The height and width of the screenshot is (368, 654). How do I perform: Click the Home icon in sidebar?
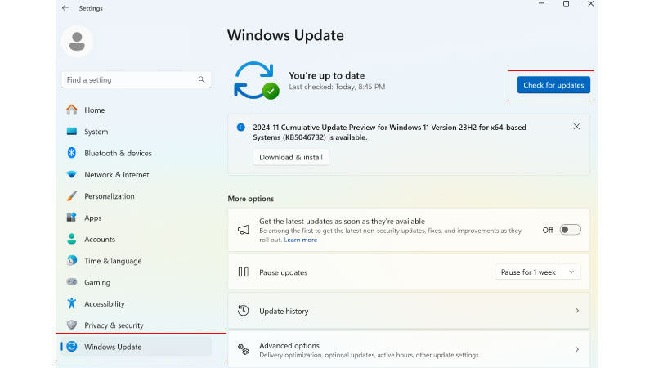(x=72, y=110)
